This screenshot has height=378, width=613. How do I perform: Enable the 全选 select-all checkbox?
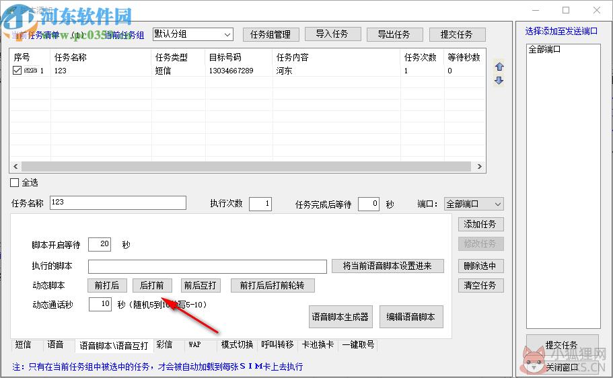pos(14,182)
